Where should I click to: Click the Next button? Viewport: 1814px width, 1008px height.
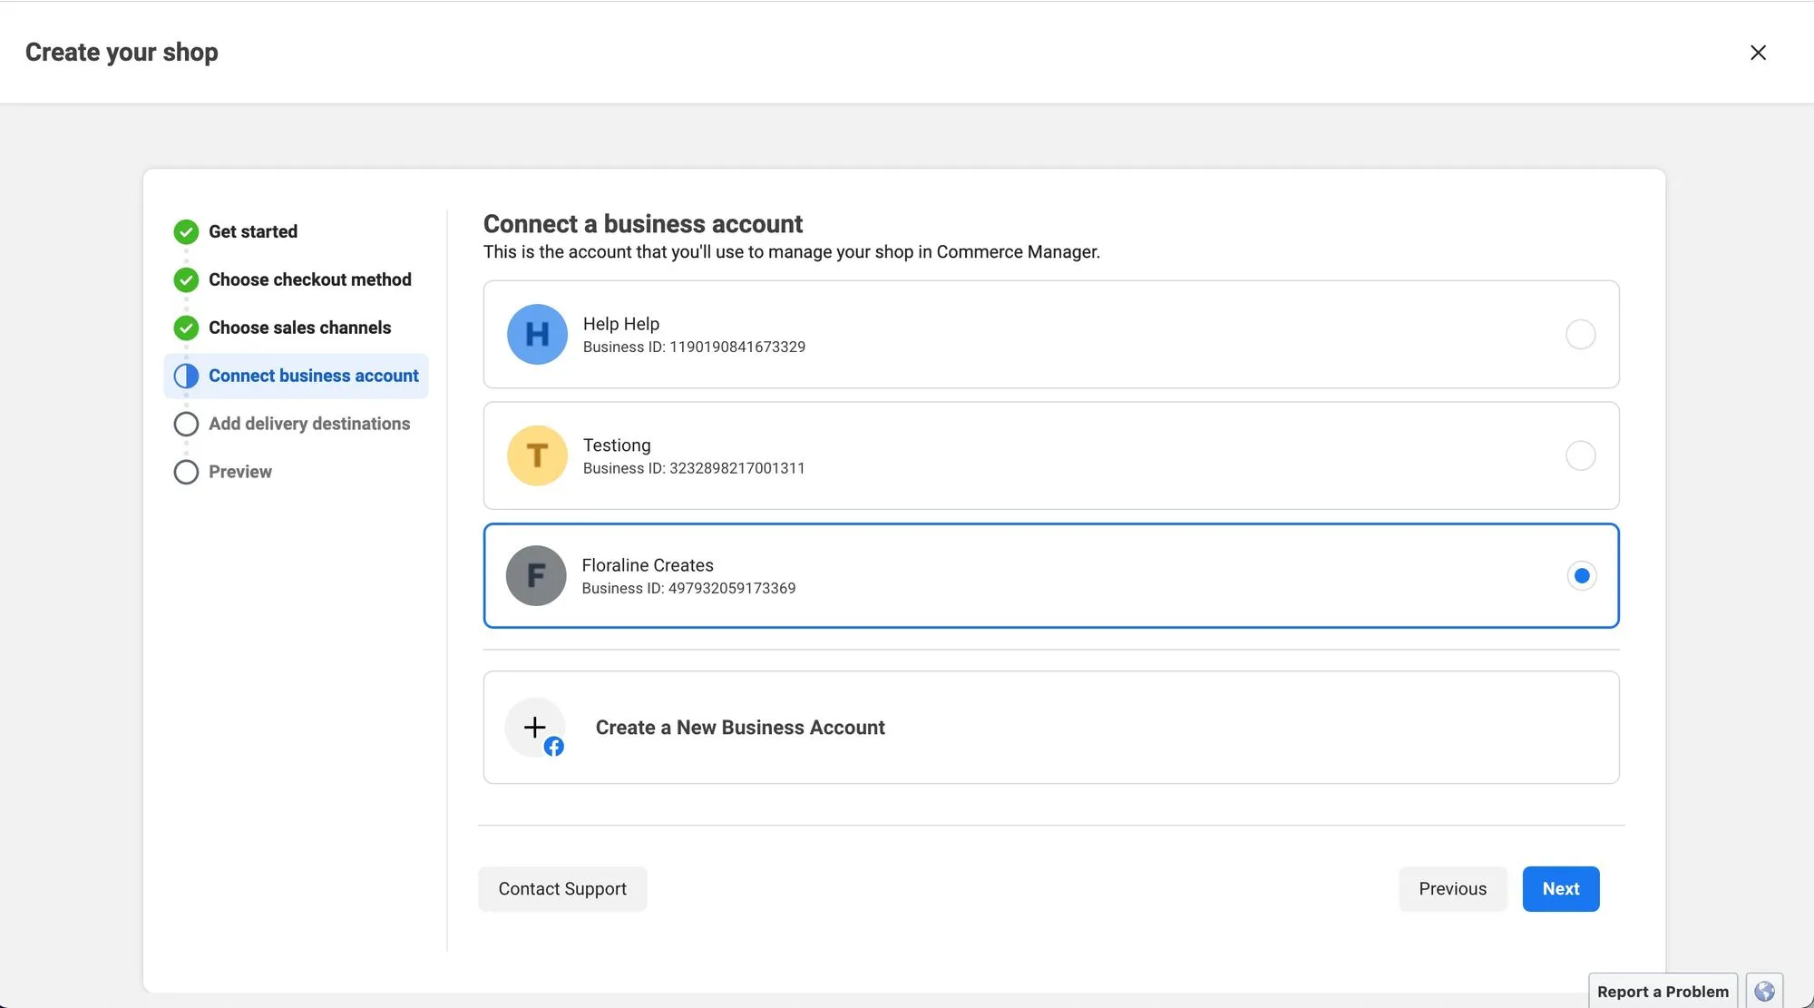coord(1560,889)
